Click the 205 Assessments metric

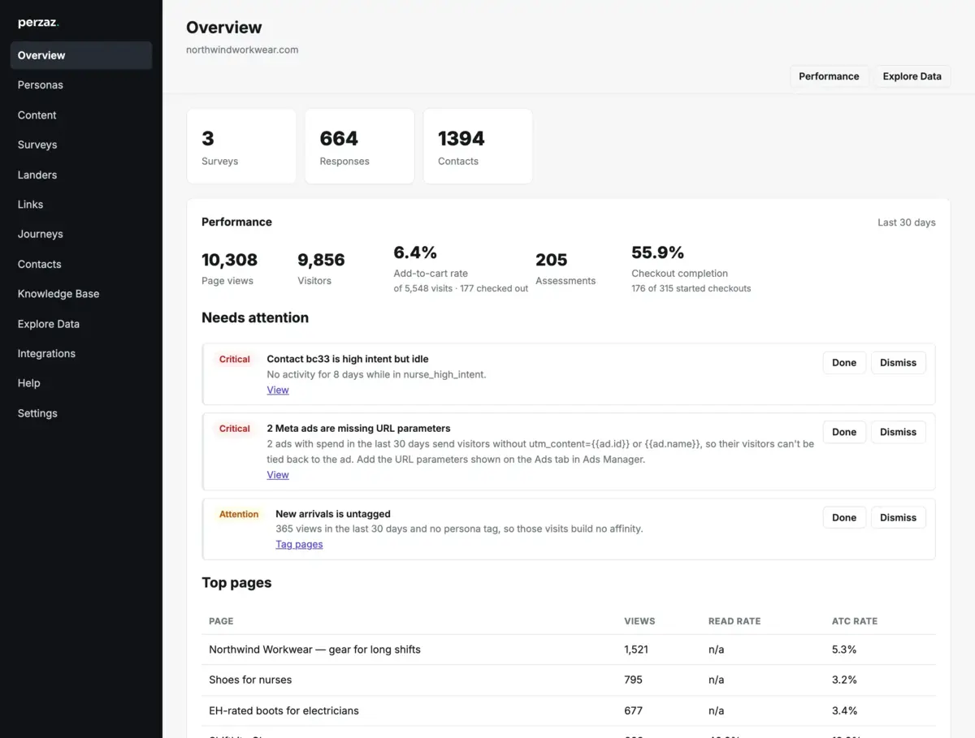pyautogui.click(x=565, y=269)
